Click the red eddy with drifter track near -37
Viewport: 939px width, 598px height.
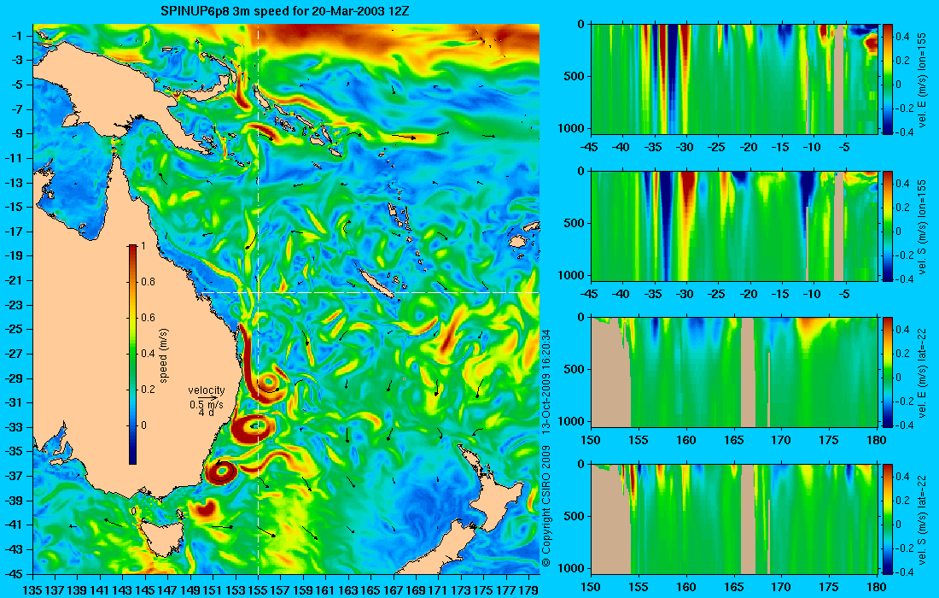coord(221,472)
